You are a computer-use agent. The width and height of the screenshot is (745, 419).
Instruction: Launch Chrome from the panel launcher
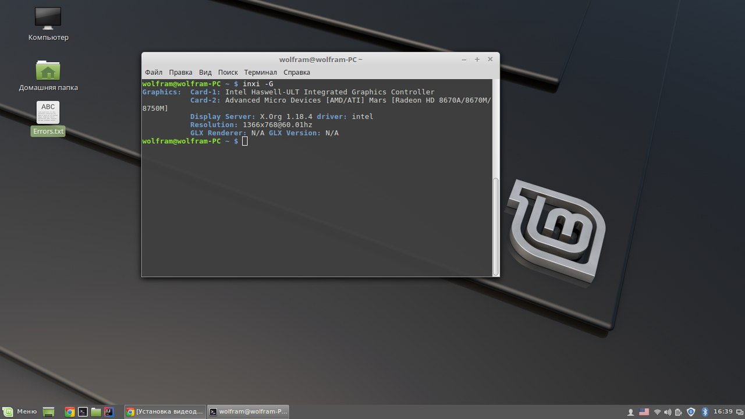pos(70,412)
